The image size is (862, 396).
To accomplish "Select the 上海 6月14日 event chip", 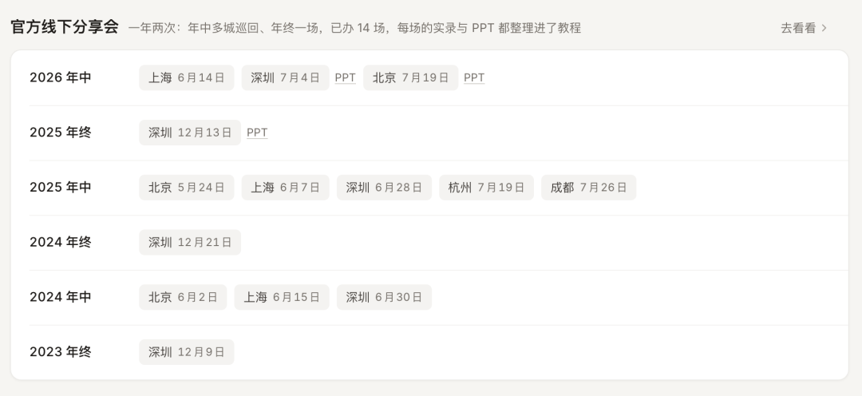I will point(186,77).
